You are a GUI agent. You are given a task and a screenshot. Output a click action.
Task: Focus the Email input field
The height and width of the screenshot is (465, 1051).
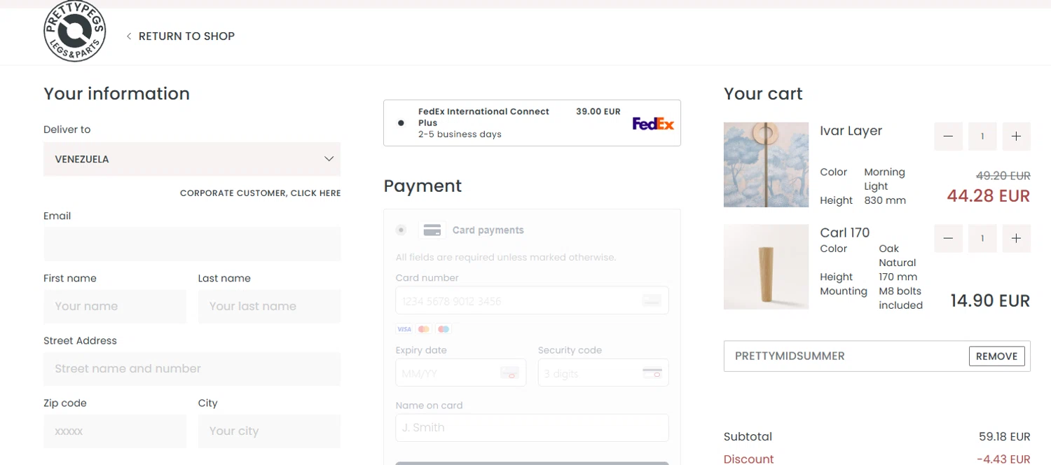click(x=192, y=244)
